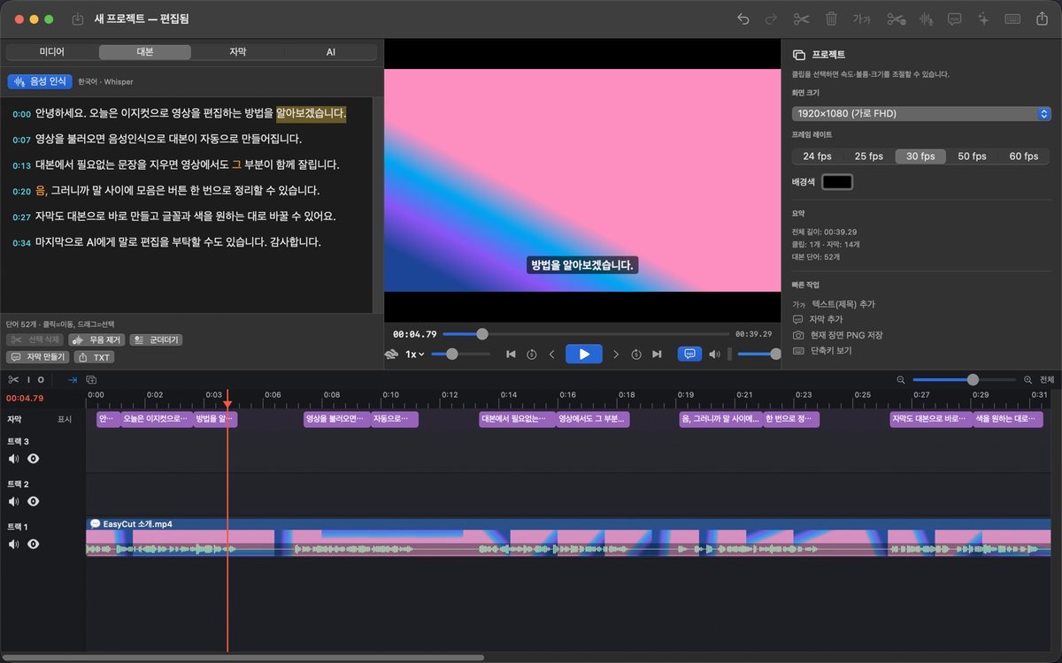The image size is (1062, 663).
Task: Click the add-layer icon in timeline toolbar
Action: [91, 379]
